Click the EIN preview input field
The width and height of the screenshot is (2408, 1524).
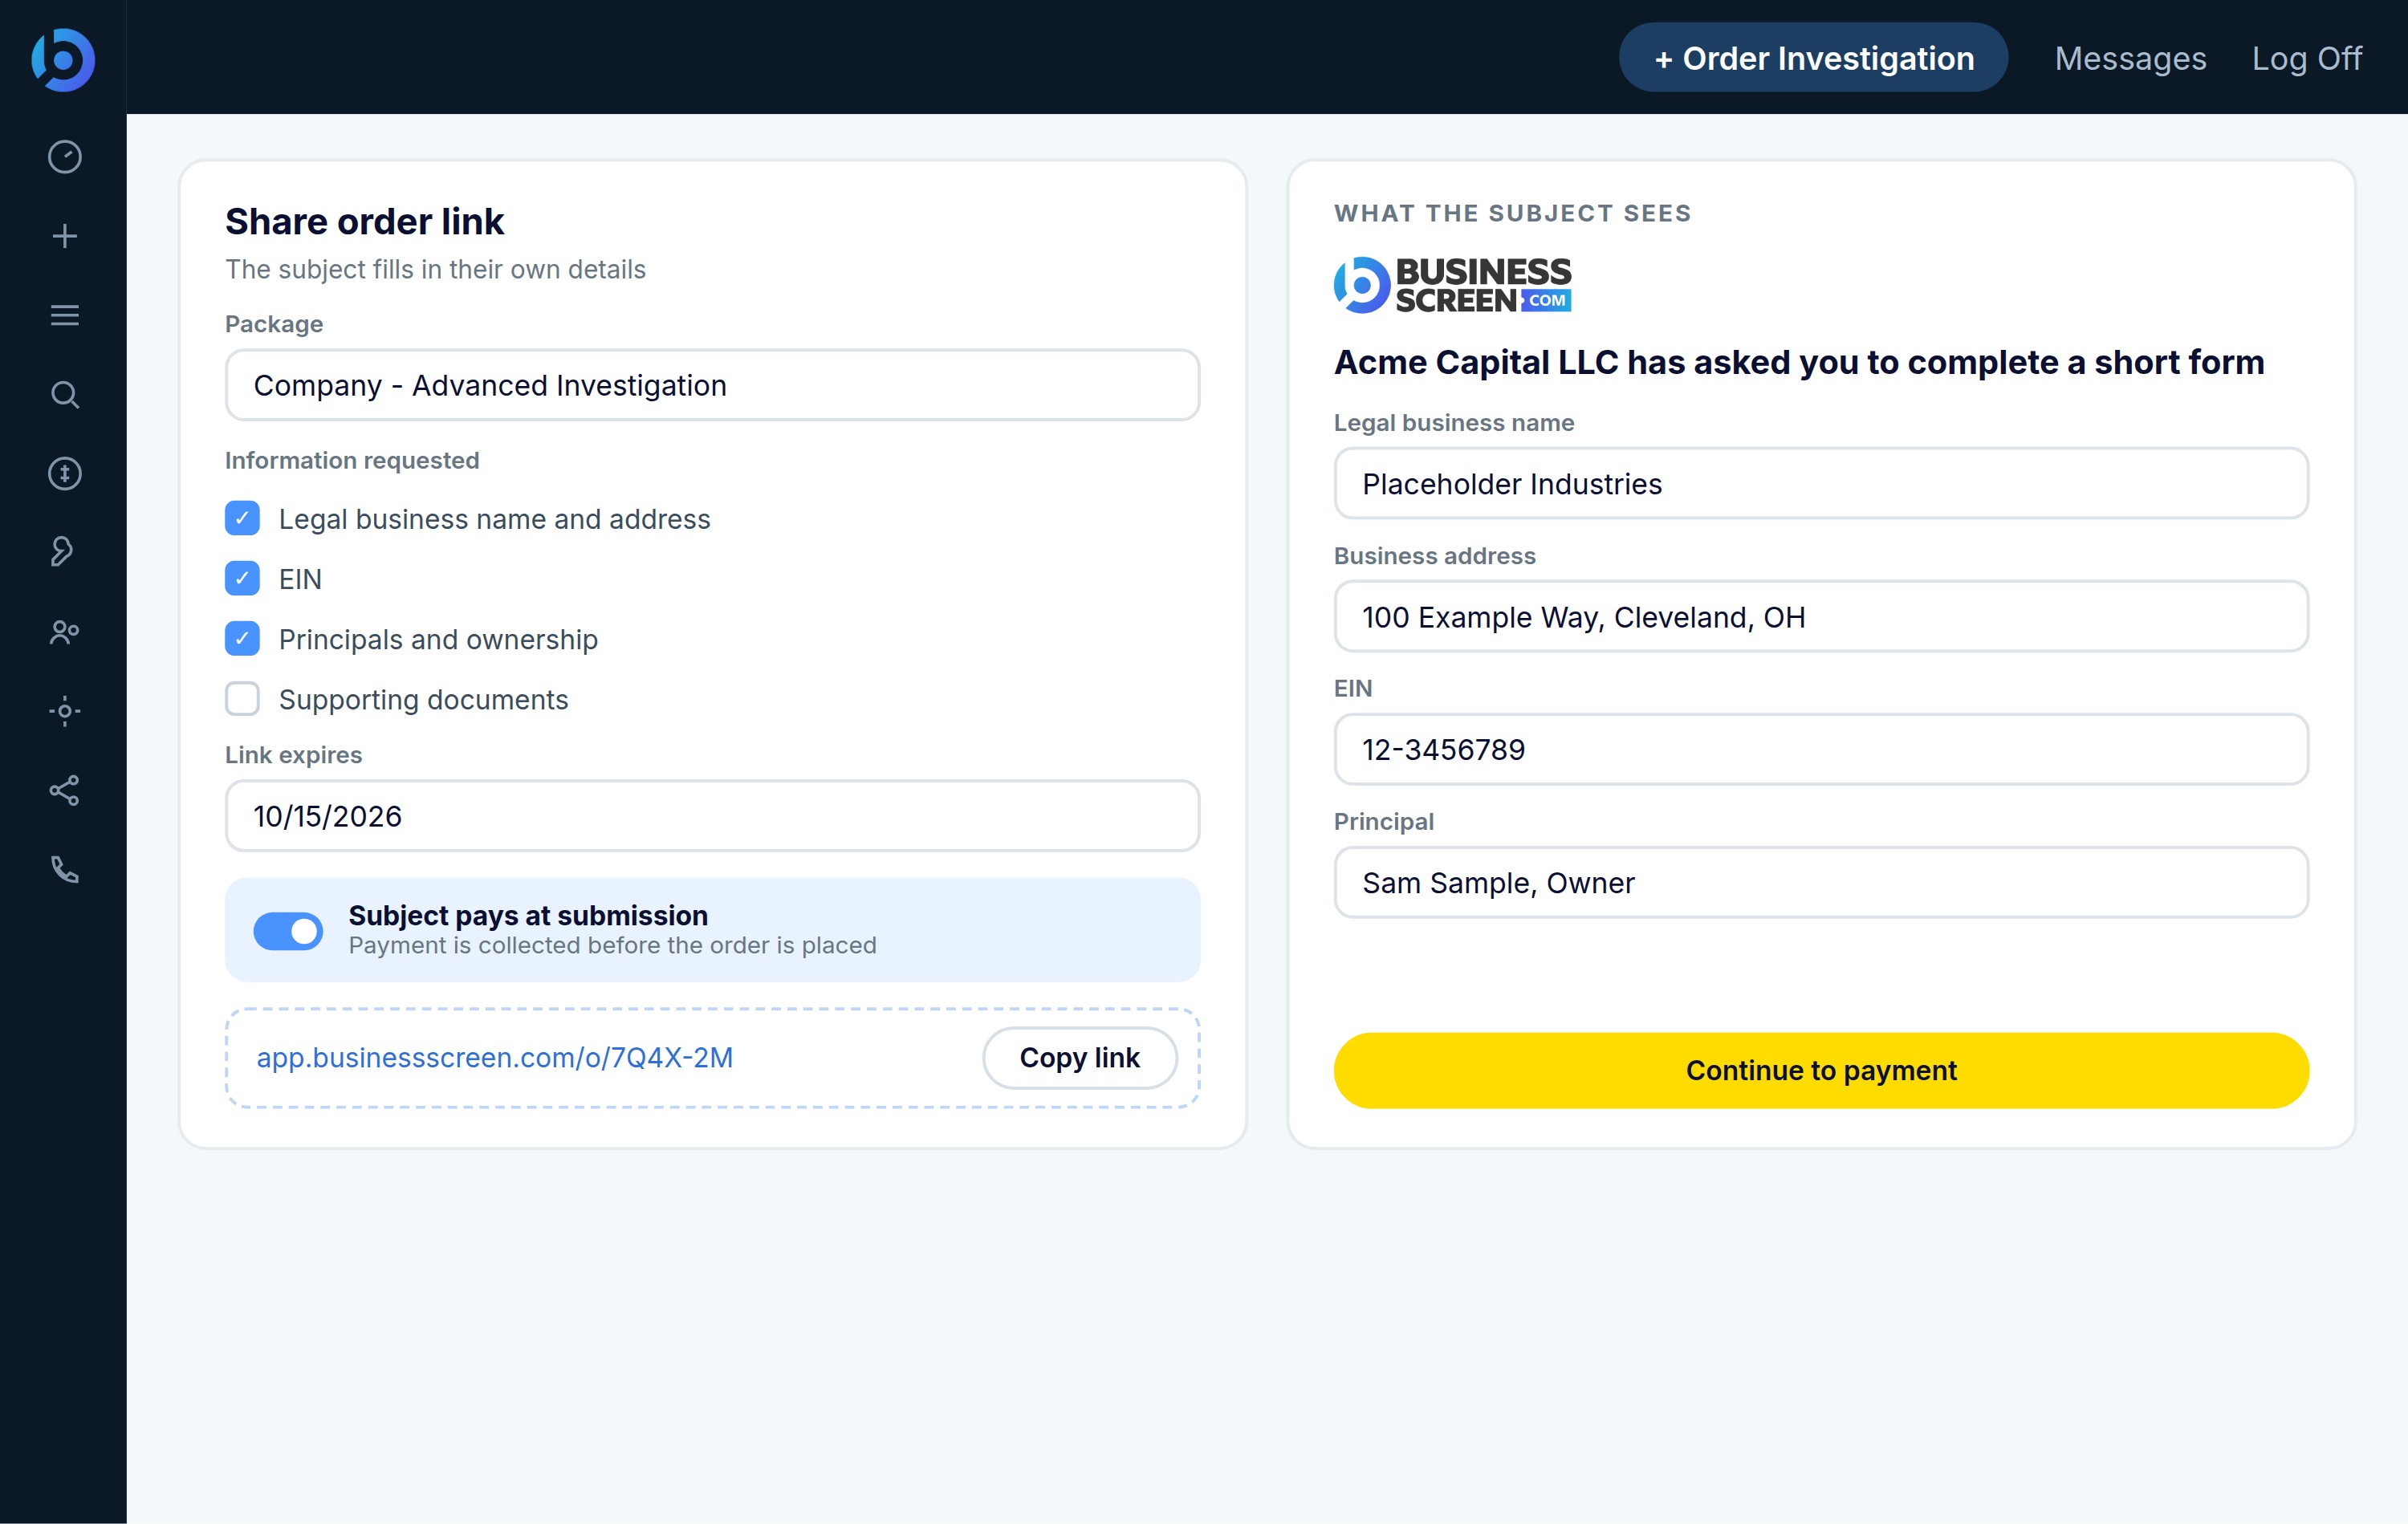[1821, 750]
